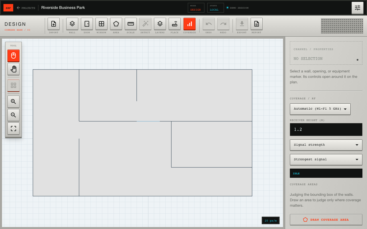Click the Draw Coverage Area button
367x229 pixels.
(x=326, y=220)
